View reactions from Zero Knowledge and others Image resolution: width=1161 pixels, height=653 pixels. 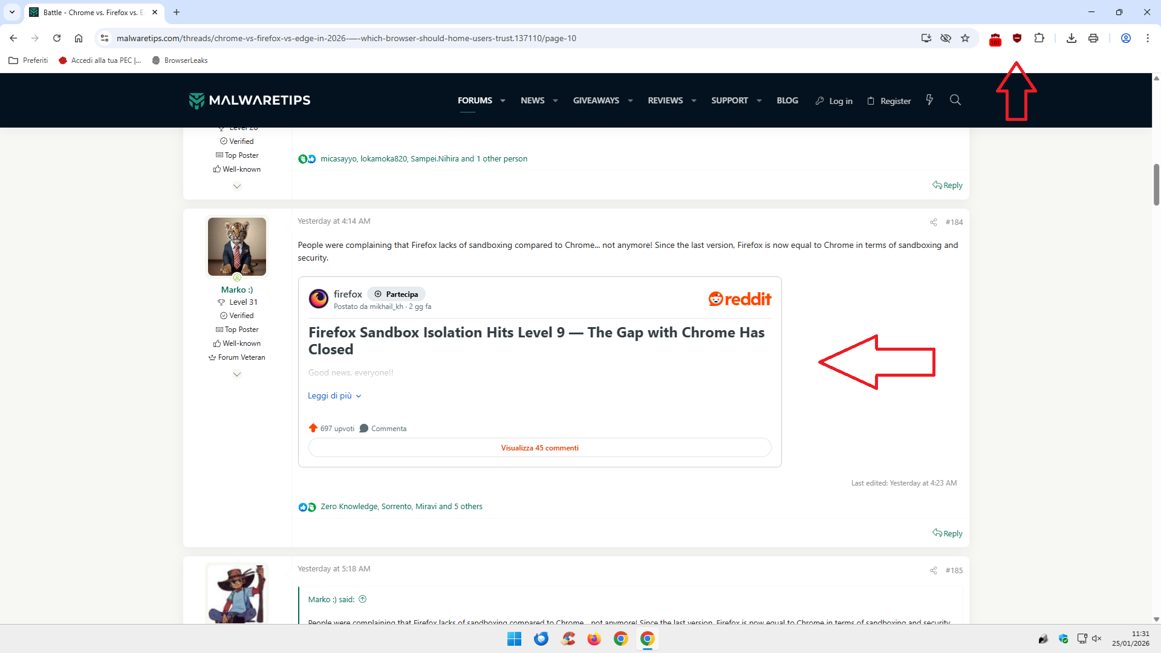402,507
